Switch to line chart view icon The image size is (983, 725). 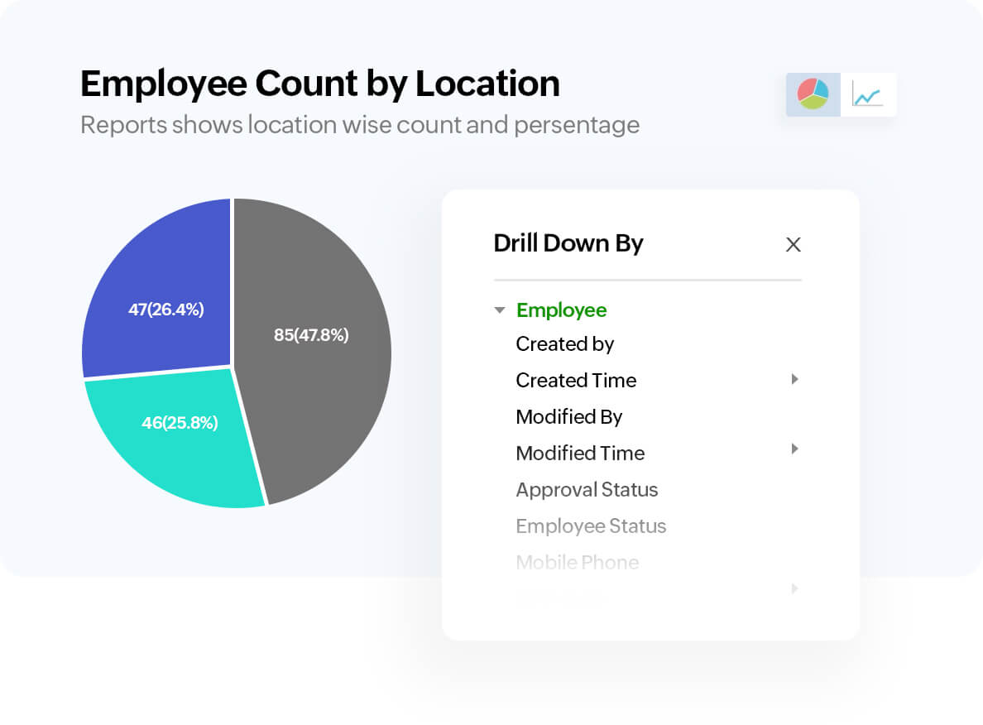(x=868, y=94)
